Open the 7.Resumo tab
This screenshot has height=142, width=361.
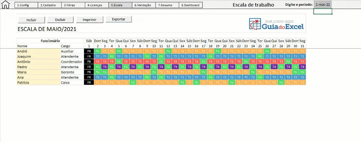click(167, 5)
